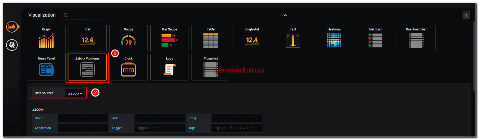Select the Singlestat panel type
Screen dimensions: 479x140
[252, 38]
